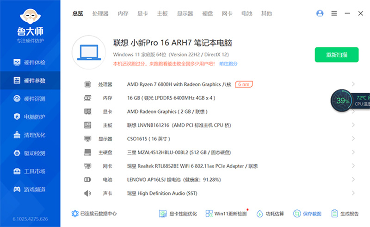Click 保存截图 to save screenshot
Viewport: 370px width, 227px height.
307,214
